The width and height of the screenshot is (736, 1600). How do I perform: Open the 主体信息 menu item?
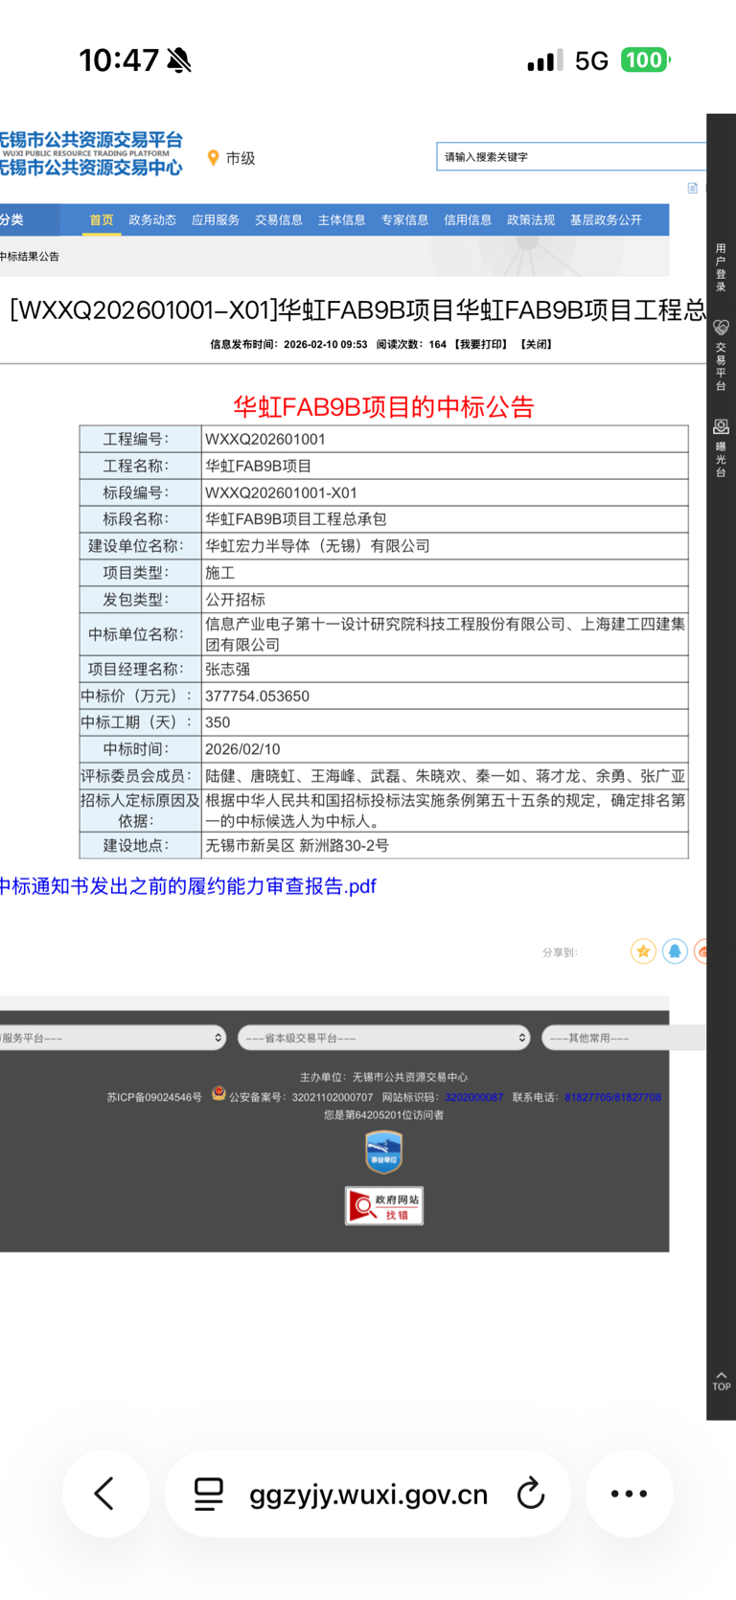[342, 220]
